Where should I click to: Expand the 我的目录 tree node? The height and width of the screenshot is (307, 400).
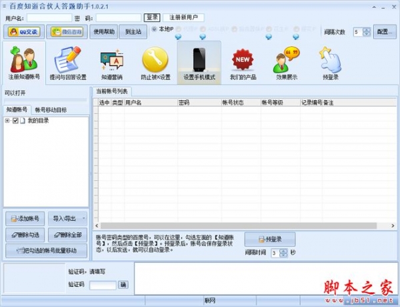pyautogui.click(x=7, y=121)
